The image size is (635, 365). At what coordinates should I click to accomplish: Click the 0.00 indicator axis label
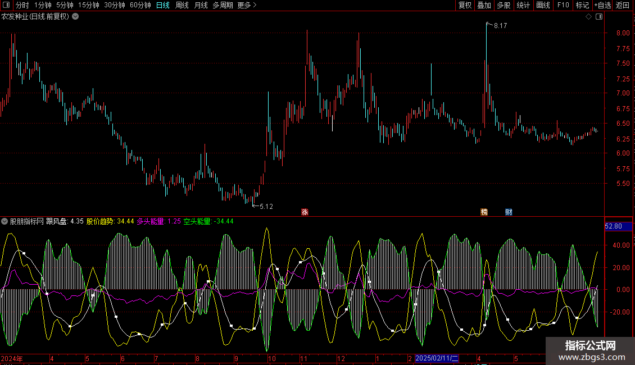(x=623, y=290)
